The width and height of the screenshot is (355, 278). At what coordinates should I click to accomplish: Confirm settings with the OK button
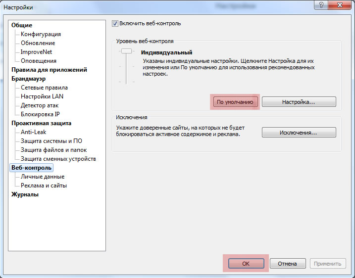click(246, 264)
